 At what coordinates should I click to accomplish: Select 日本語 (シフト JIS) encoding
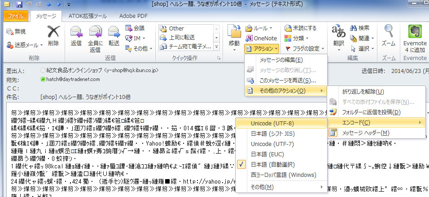pos(281,134)
